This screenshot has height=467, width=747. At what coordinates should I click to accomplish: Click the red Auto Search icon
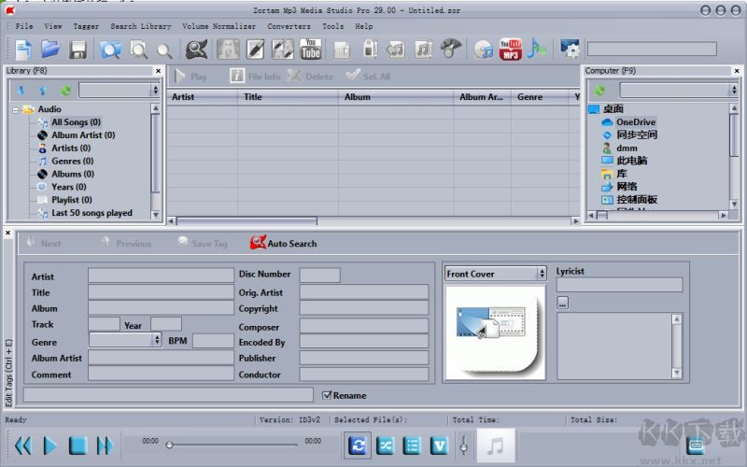(x=259, y=243)
